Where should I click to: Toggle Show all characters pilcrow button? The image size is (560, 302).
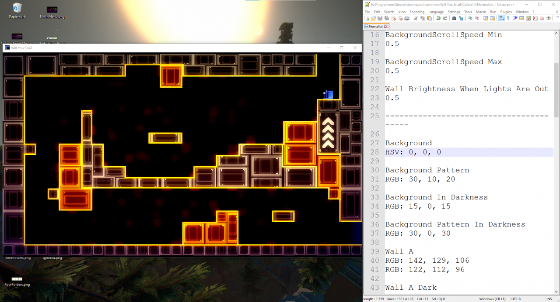click(x=508, y=18)
